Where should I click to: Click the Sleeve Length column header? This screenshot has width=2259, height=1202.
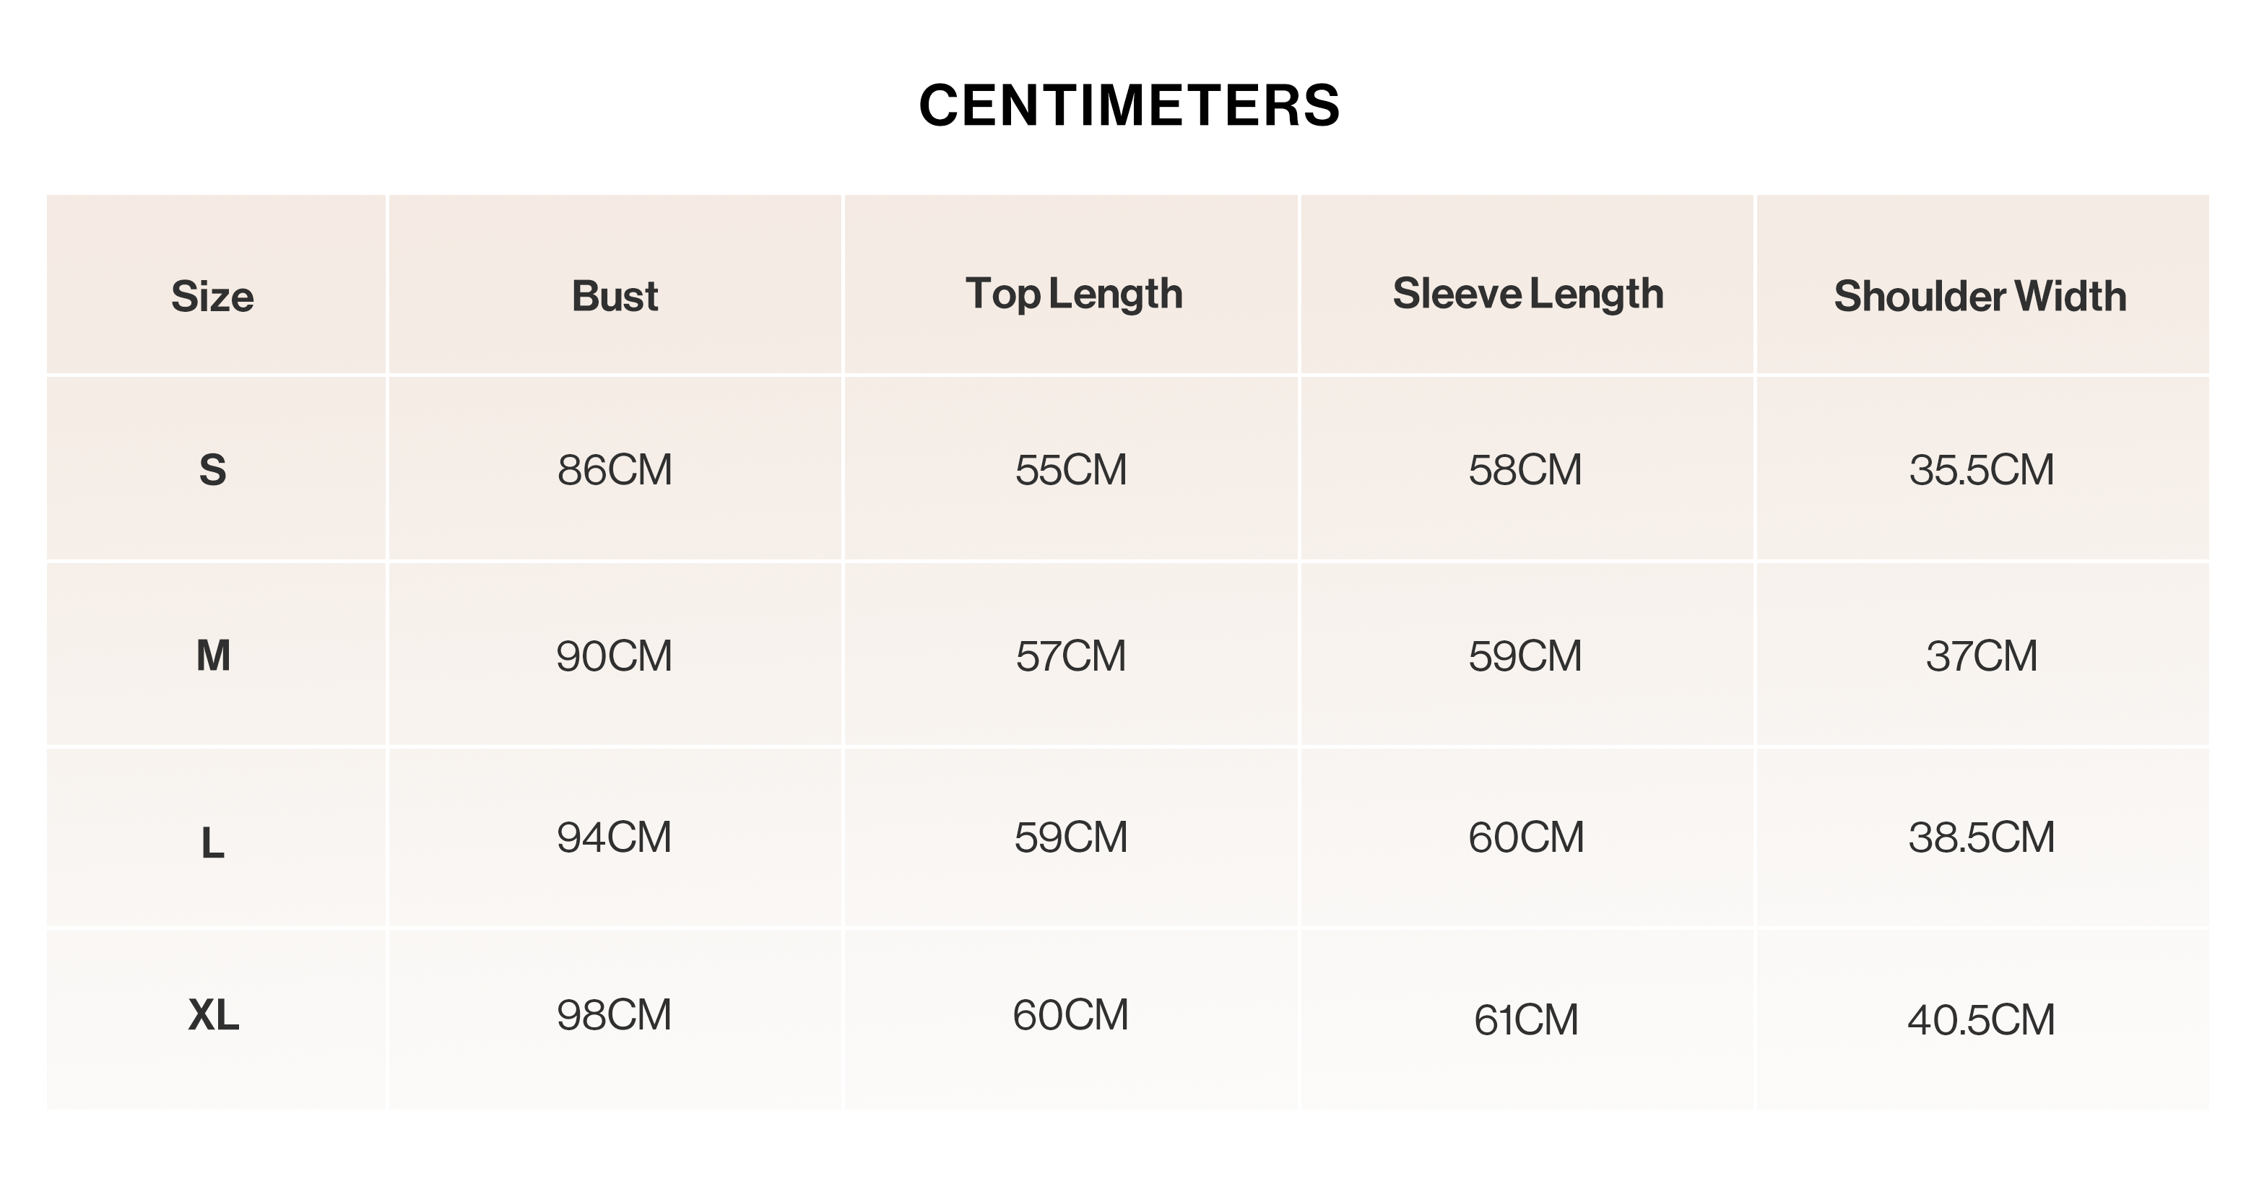1527,294
